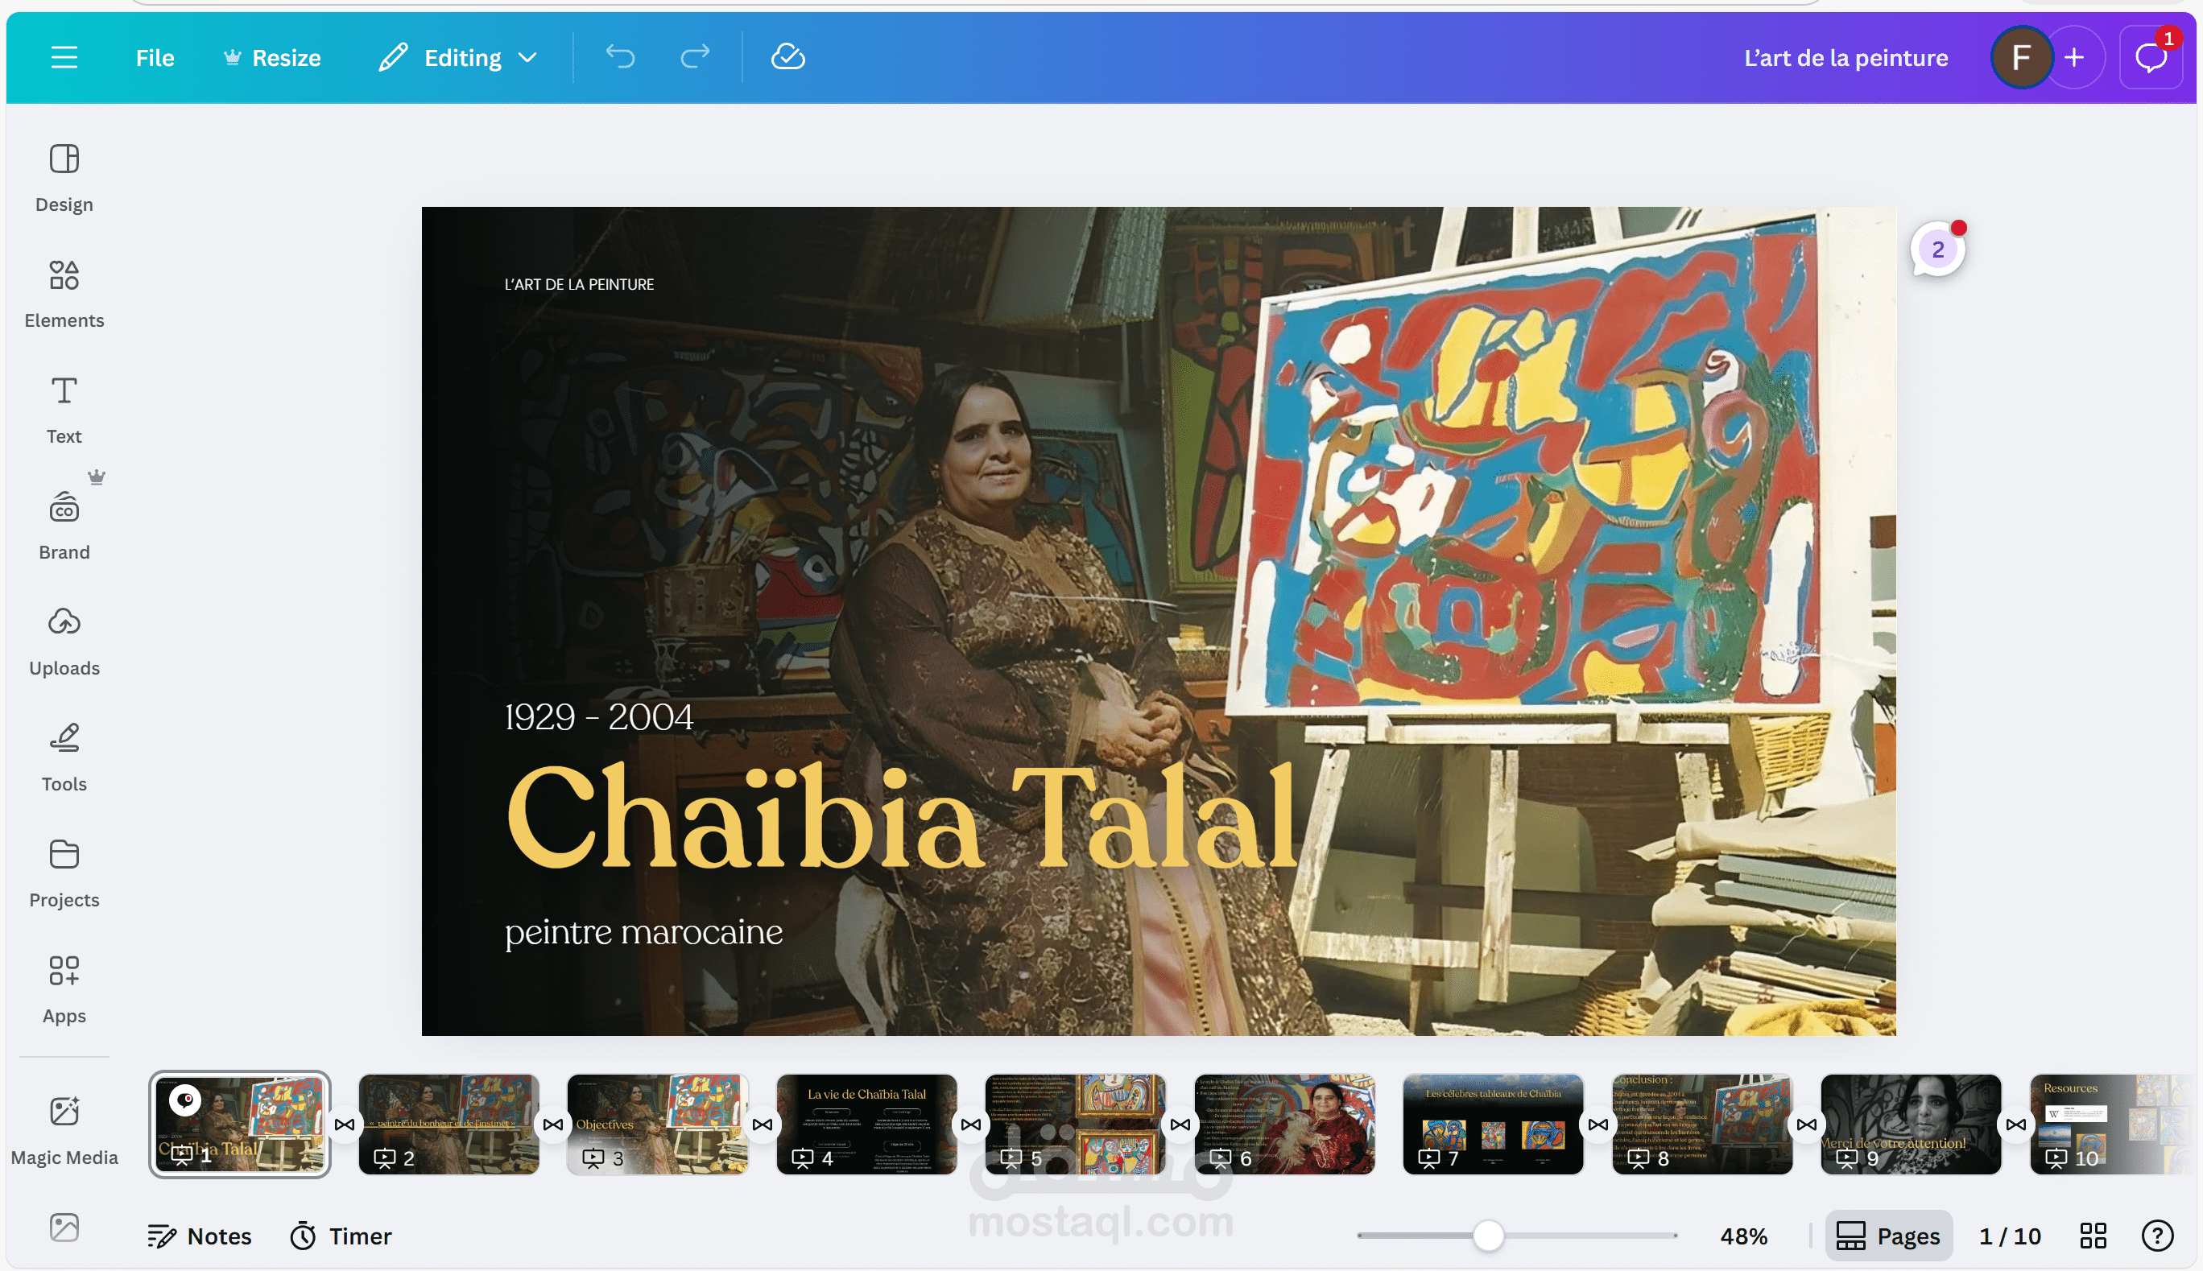
Task: Open the comments speech bubble icon
Action: (2151, 58)
